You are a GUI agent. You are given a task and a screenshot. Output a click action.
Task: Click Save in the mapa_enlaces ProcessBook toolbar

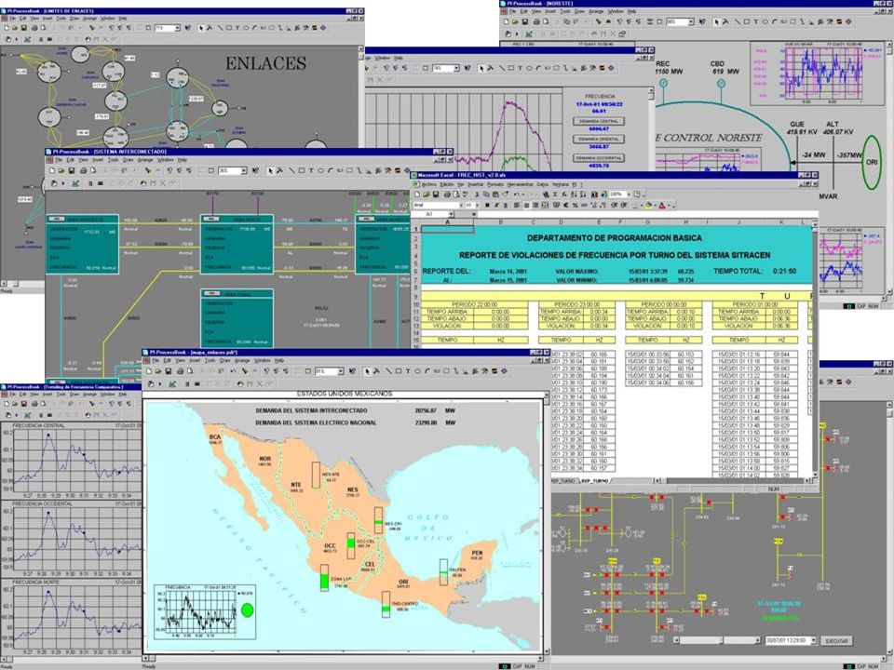tap(169, 371)
